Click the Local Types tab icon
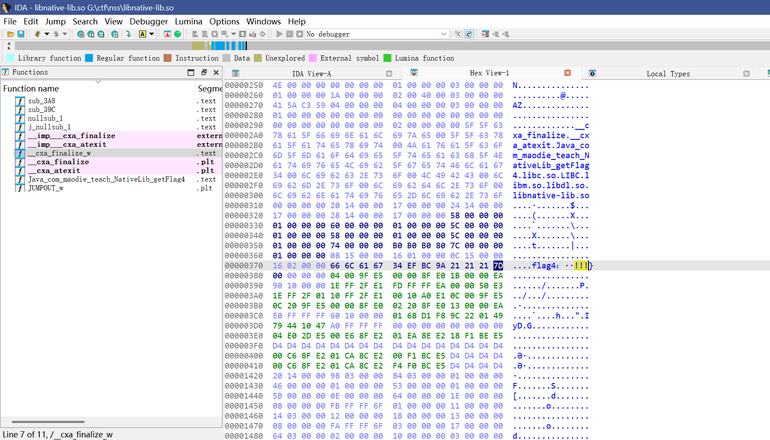The height and width of the screenshot is (440, 770). pos(592,74)
